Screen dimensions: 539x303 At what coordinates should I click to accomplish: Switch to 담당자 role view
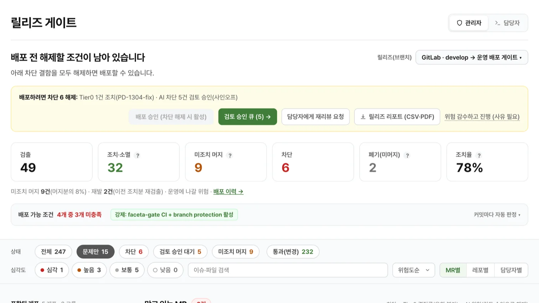(x=507, y=23)
